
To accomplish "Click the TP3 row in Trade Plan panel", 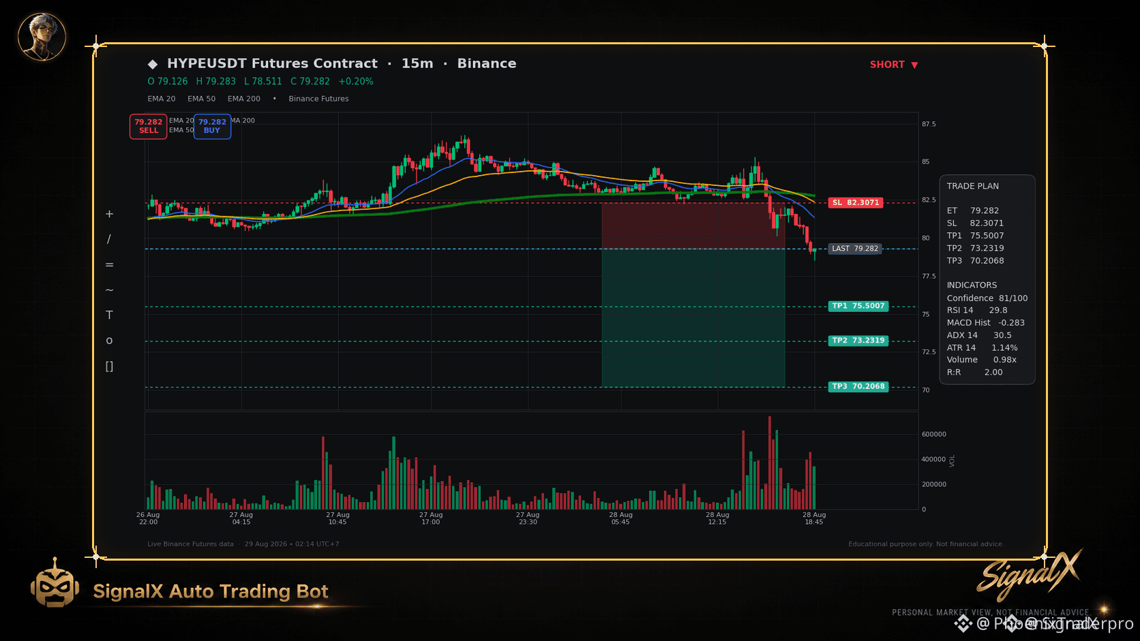I will [975, 261].
